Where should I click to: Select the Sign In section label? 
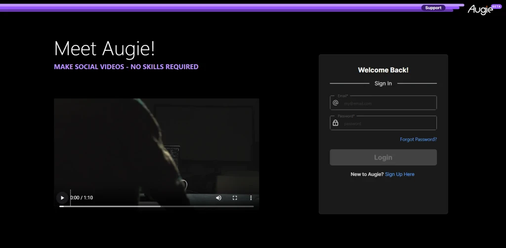[x=383, y=83]
